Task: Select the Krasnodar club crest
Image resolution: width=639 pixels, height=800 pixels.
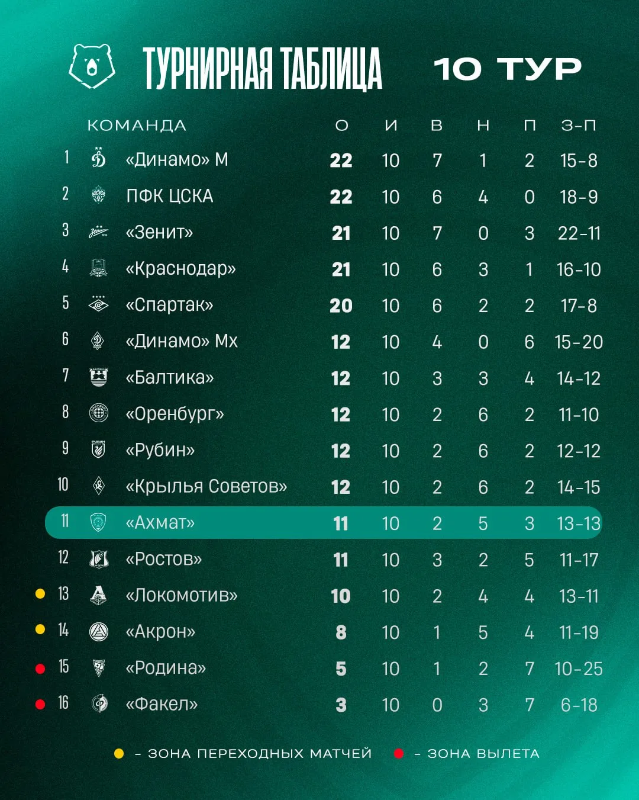Action: pos(99,268)
